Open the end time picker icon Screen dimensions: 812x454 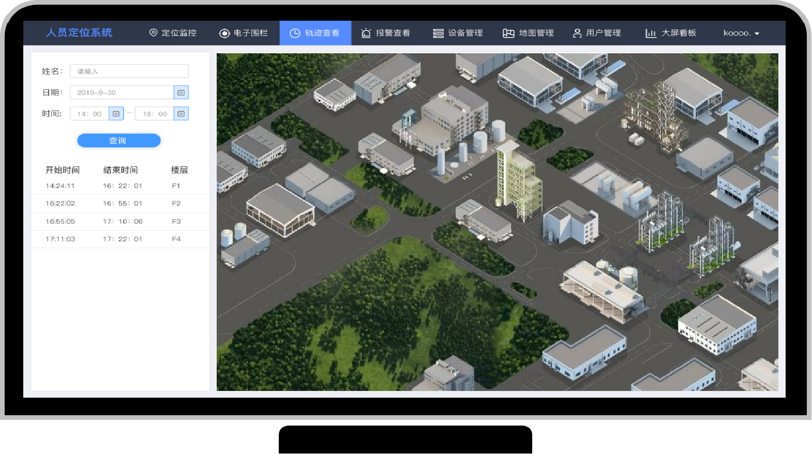(181, 114)
